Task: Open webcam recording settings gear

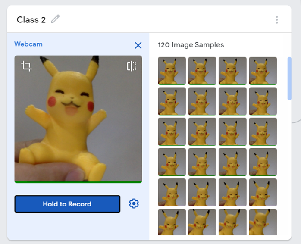Action: tap(134, 203)
